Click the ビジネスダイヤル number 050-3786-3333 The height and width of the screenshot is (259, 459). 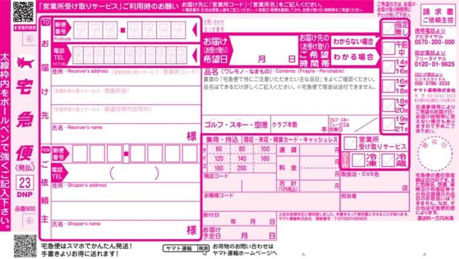click(432, 83)
